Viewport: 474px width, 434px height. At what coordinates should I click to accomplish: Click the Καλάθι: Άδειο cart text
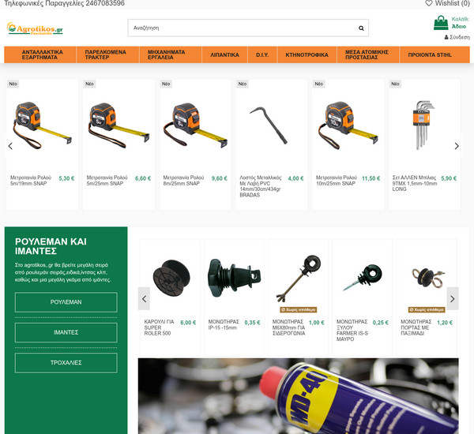click(460, 23)
